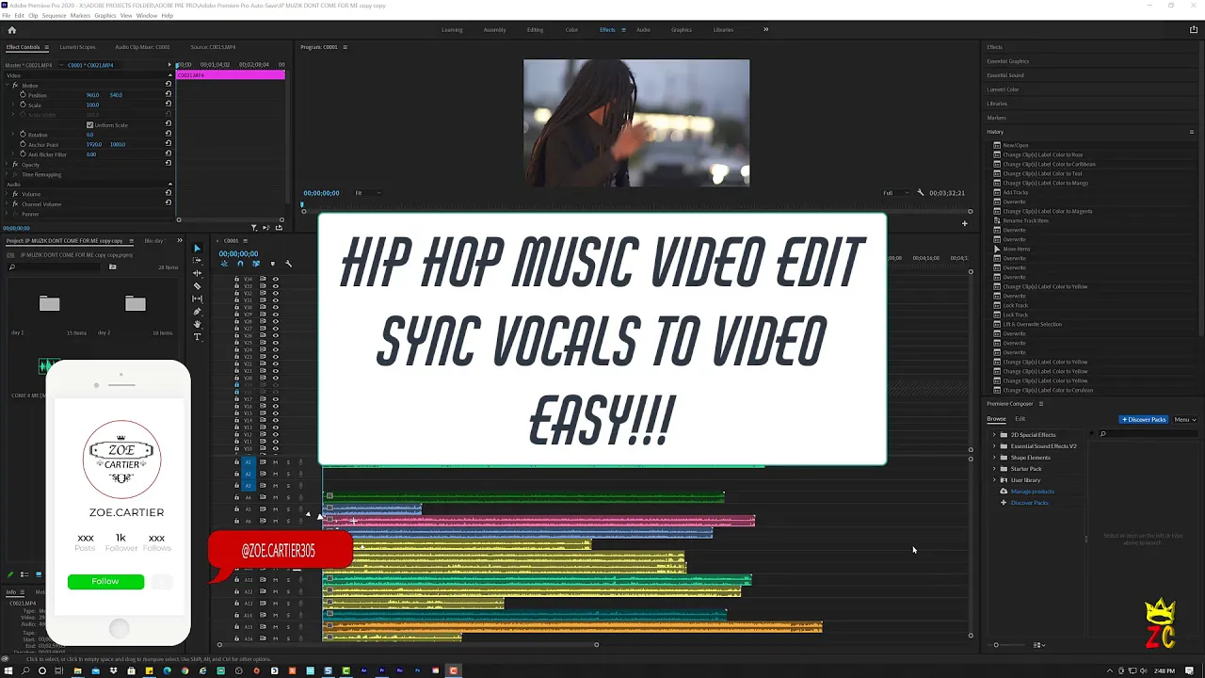This screenshot has height=678, width=1205.
Task: Click Effect Controls export frame icon
Action: (x=279, y=227)
